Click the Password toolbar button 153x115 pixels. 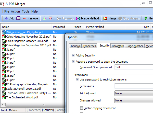point(66,18)
